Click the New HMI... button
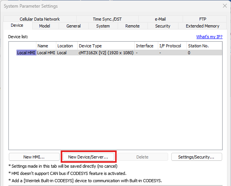231x186 pixels. pyautogui.click(x=34, y=157)
